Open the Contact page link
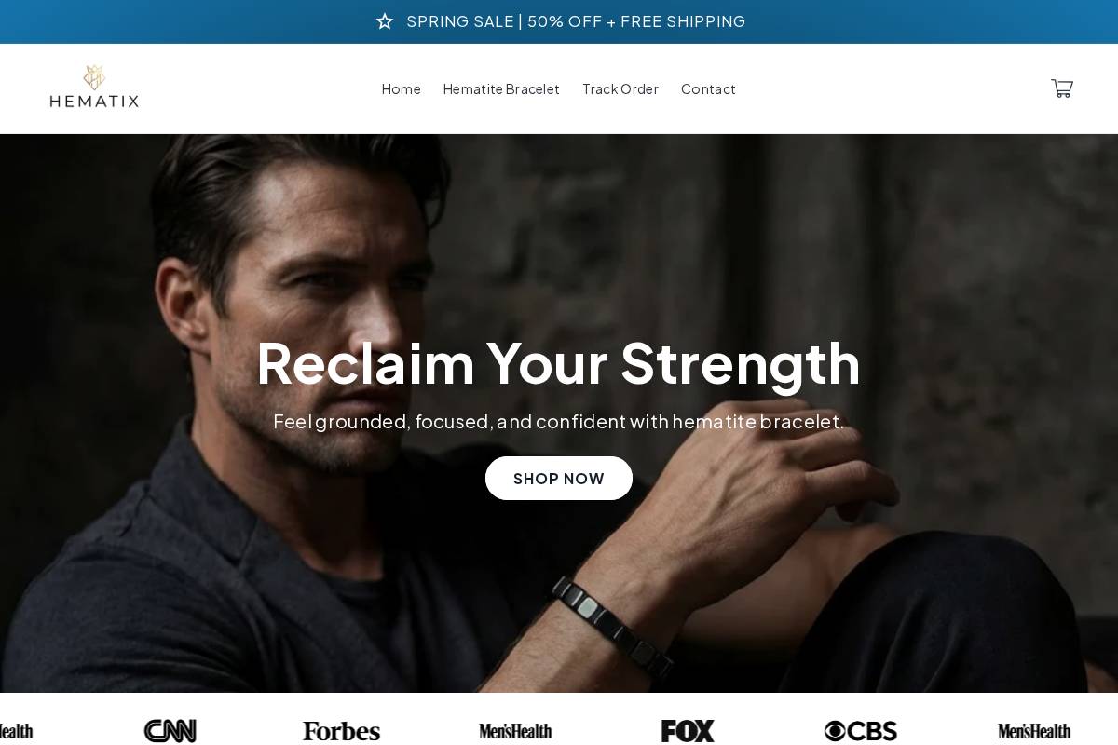Image resolution: width=1118 pixels, height=745 pixels. click(x=708, y=88)
